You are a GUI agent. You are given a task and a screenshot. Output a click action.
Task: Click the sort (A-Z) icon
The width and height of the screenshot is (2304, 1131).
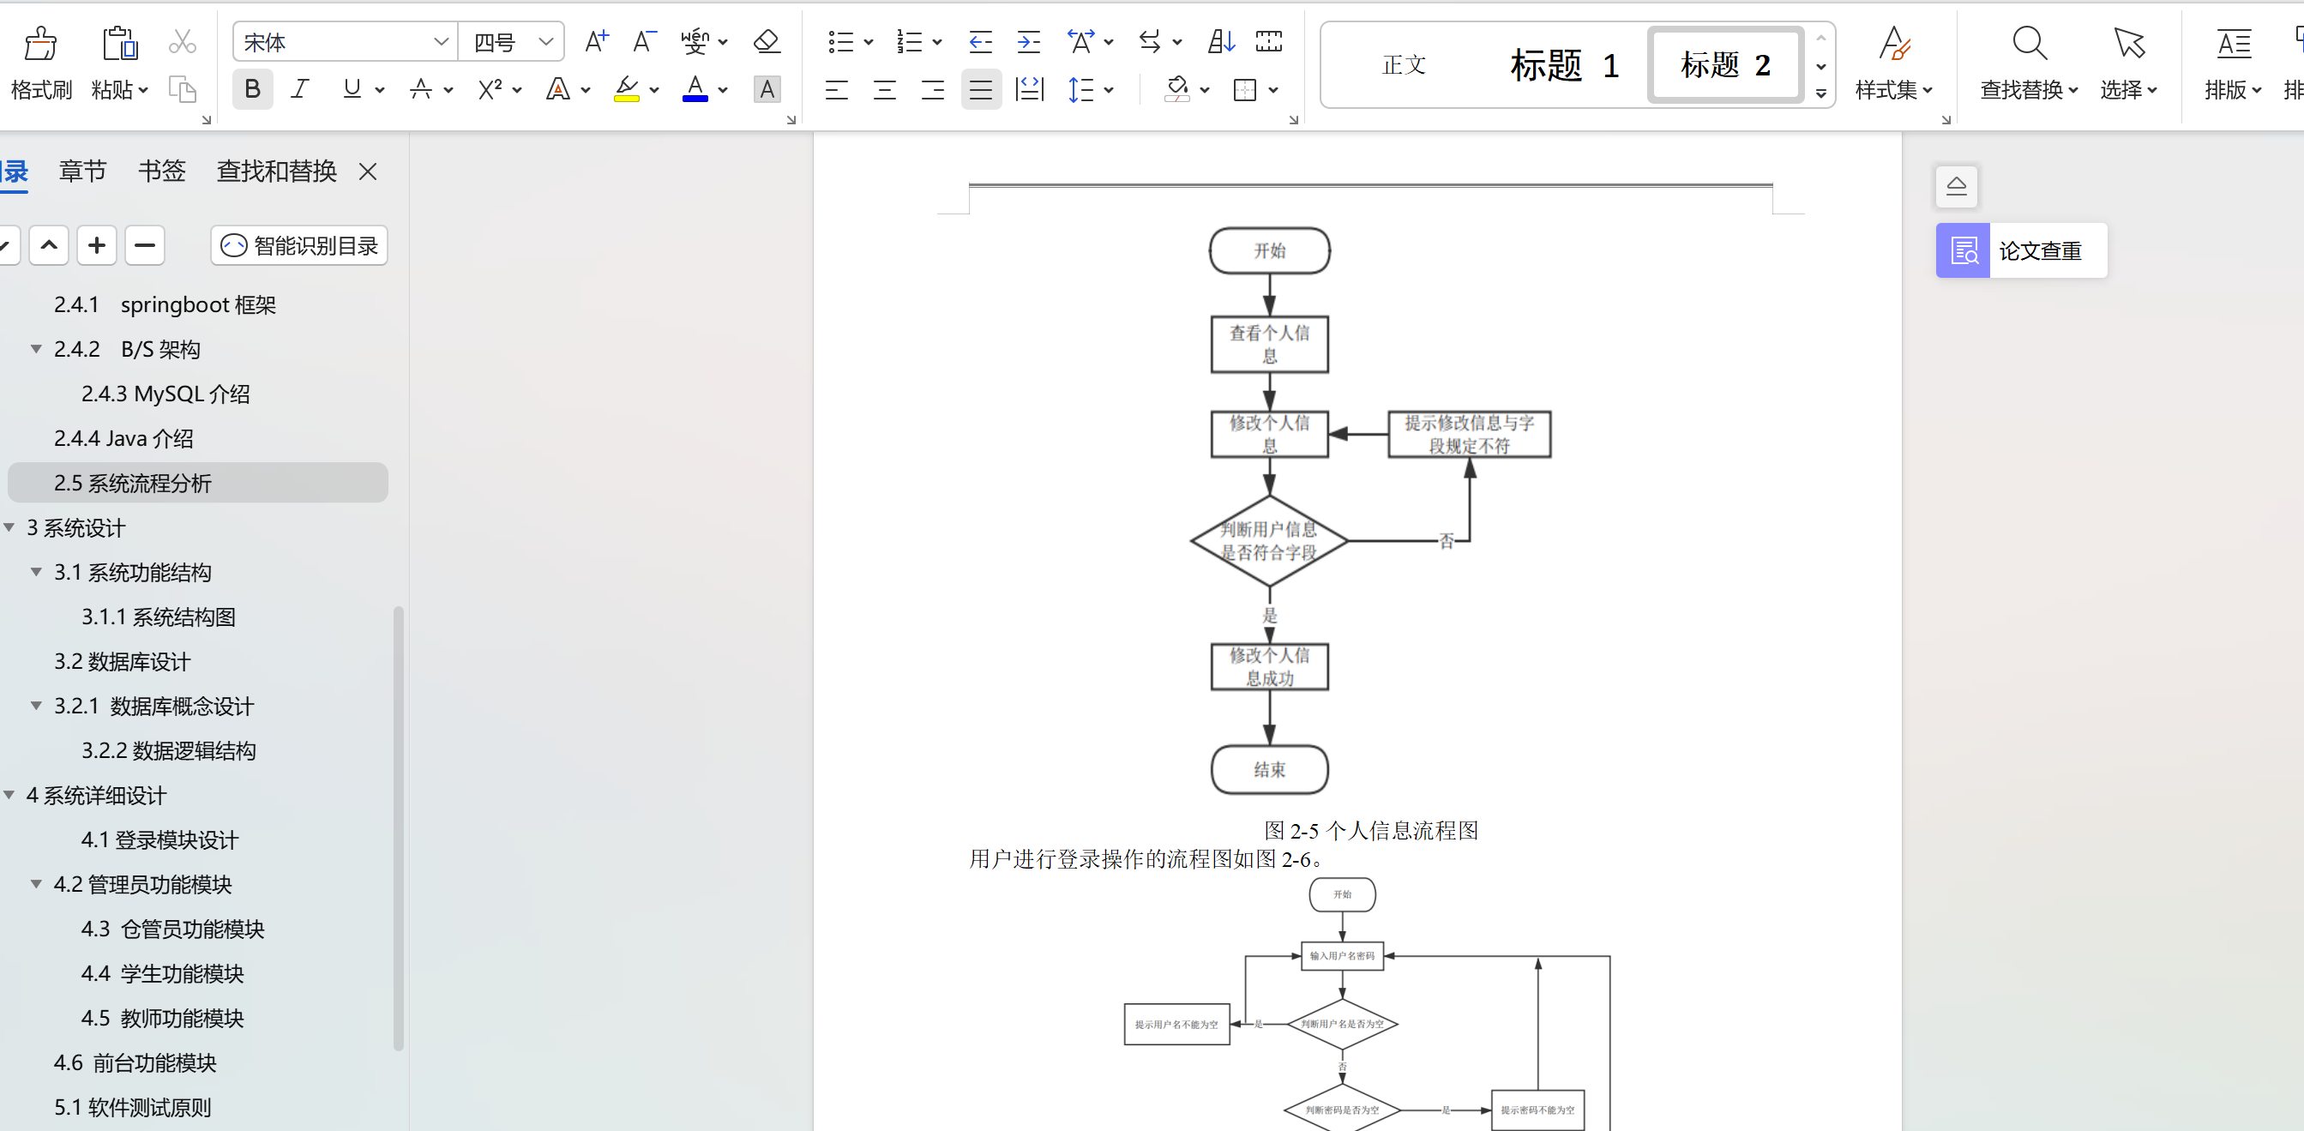tap(1221, 41)
